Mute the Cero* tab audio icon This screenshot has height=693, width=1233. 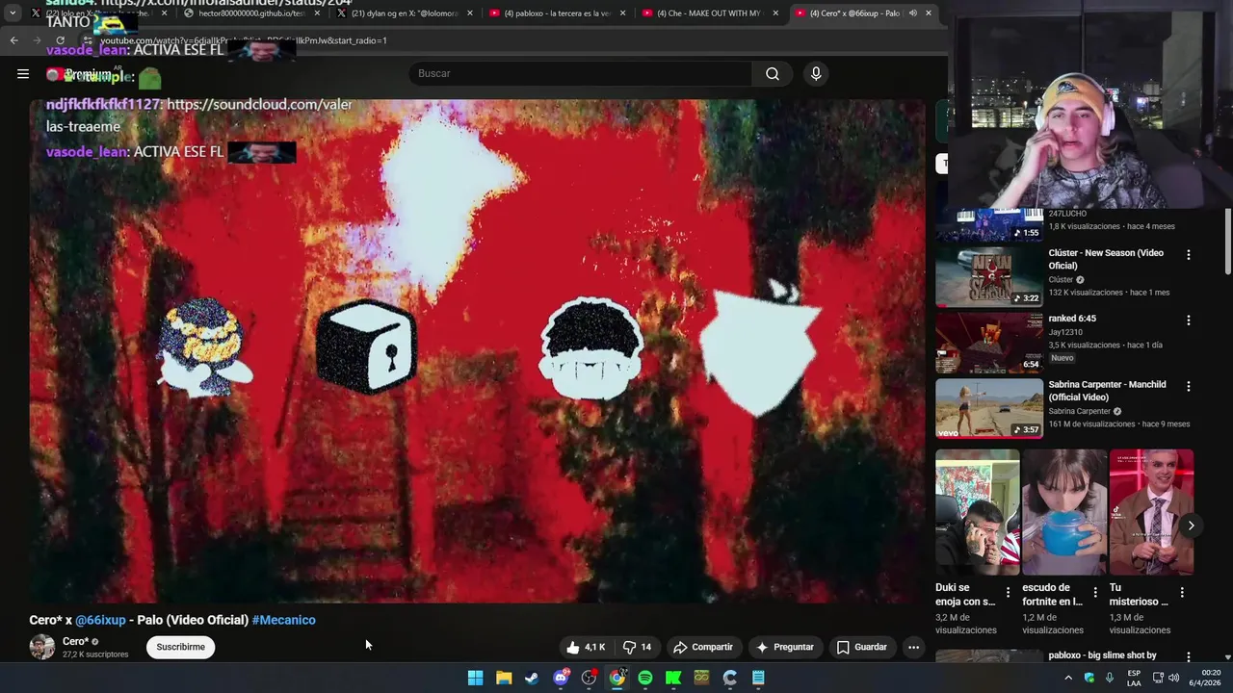tap(912, 13)
